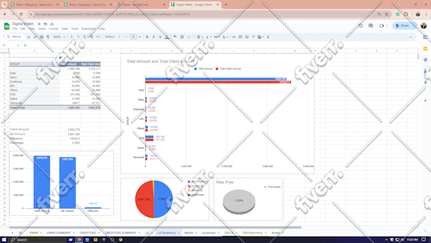431x243 pixels.
Task: Check the cloud document status icon
Action: (52, 24)
